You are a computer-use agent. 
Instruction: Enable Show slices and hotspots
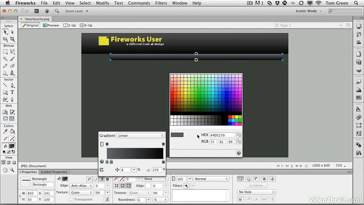[x=12, y=118]
